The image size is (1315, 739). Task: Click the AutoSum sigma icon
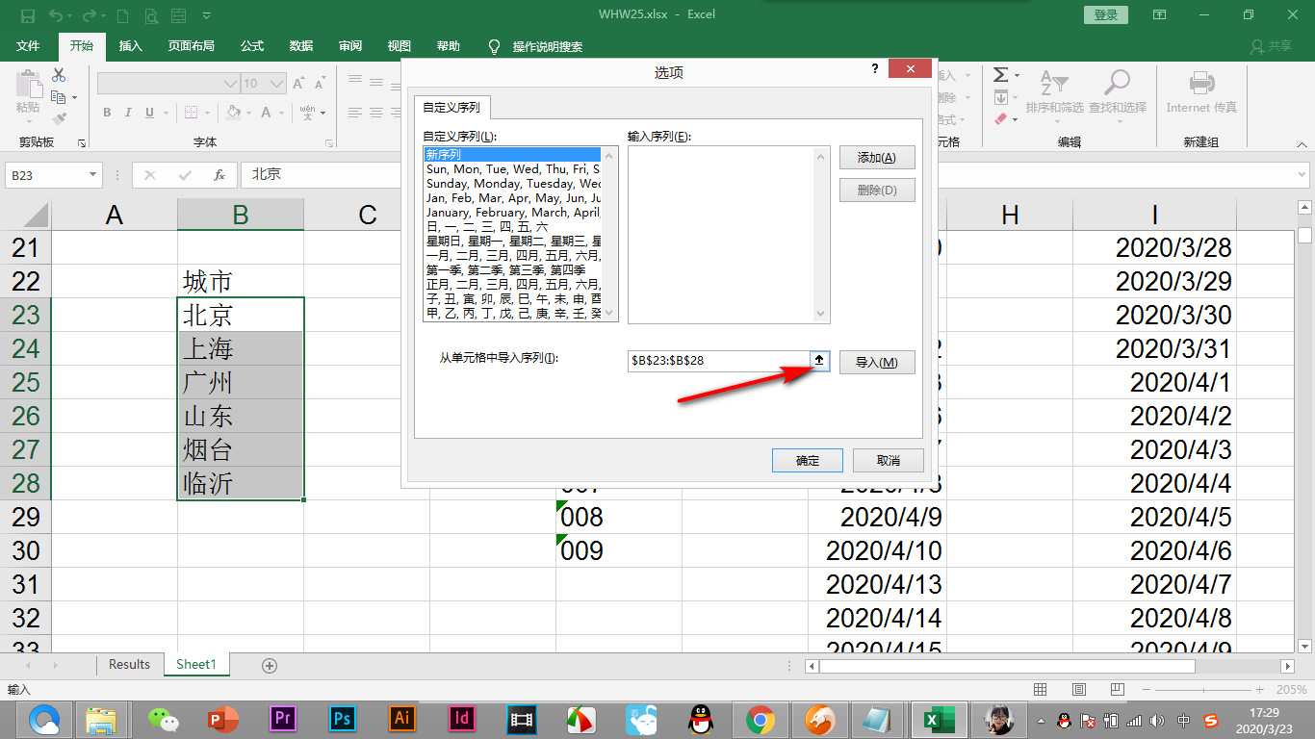point(1001,75)
